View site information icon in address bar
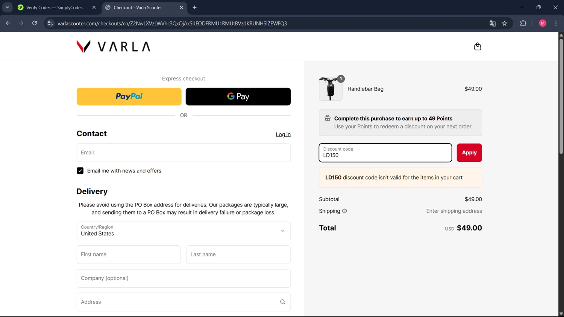The width and height of the screenshot is (564, 317). click(x=50, y=23)
